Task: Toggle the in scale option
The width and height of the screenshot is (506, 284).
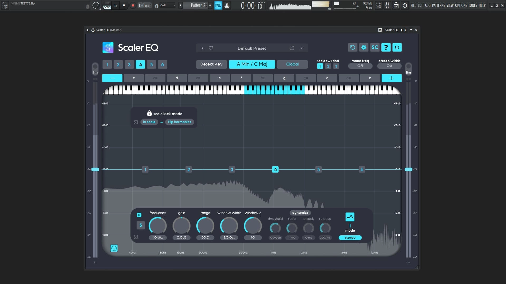Action: (x=149, y=122)
